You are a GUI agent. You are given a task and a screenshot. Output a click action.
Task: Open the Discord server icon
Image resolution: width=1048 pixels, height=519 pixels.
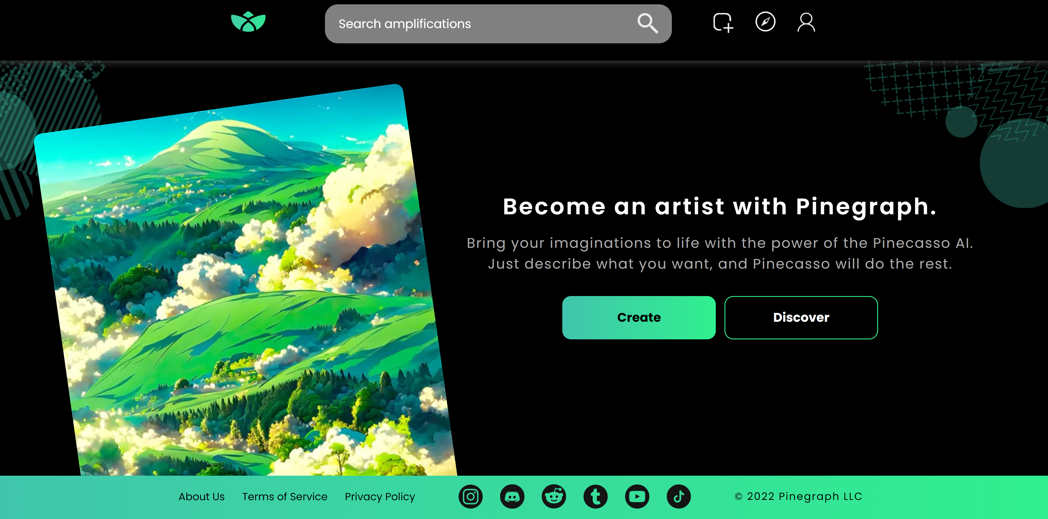[x=512, y=496]
